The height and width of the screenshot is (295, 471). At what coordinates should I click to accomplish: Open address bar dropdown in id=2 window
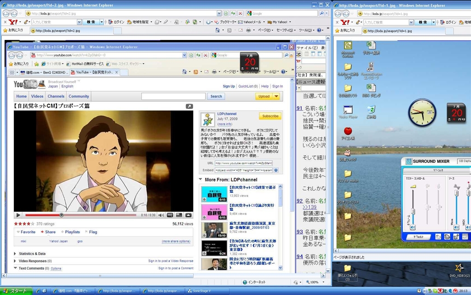[x=219, y=13]
